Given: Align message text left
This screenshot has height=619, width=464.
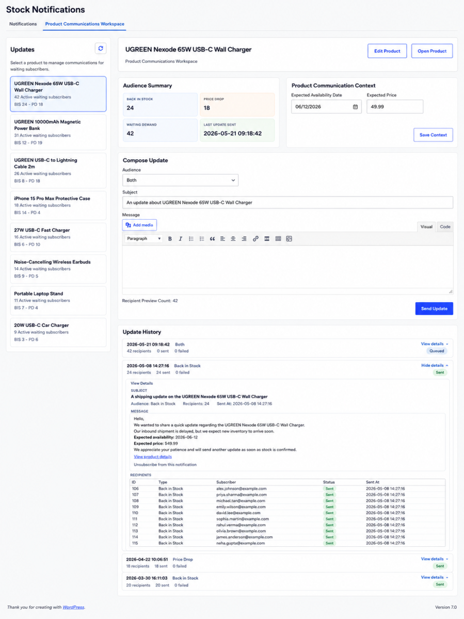Looking at the screenshot, I should pos(222,239).
